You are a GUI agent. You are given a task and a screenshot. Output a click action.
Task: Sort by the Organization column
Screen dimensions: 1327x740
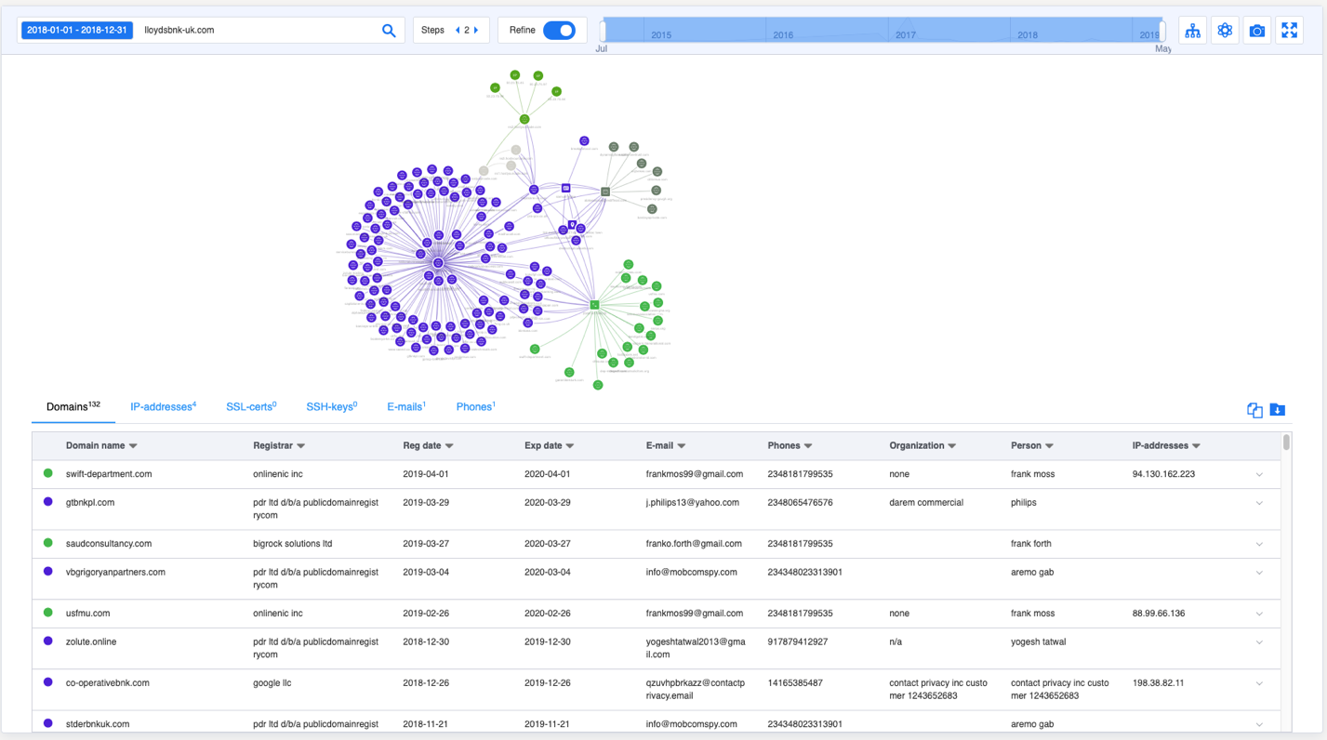(922, 446)
